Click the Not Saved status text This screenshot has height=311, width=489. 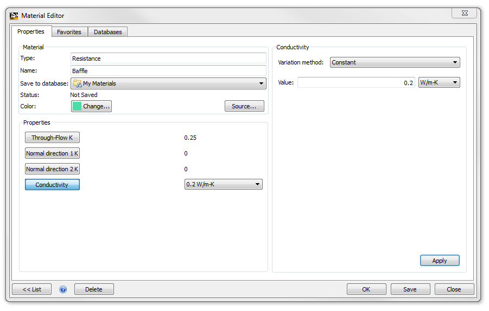click(84, 95)
